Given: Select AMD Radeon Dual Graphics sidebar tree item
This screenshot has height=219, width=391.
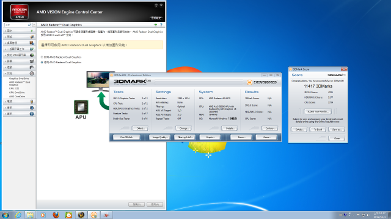Looking at the screenshot, I should (20, 83).
